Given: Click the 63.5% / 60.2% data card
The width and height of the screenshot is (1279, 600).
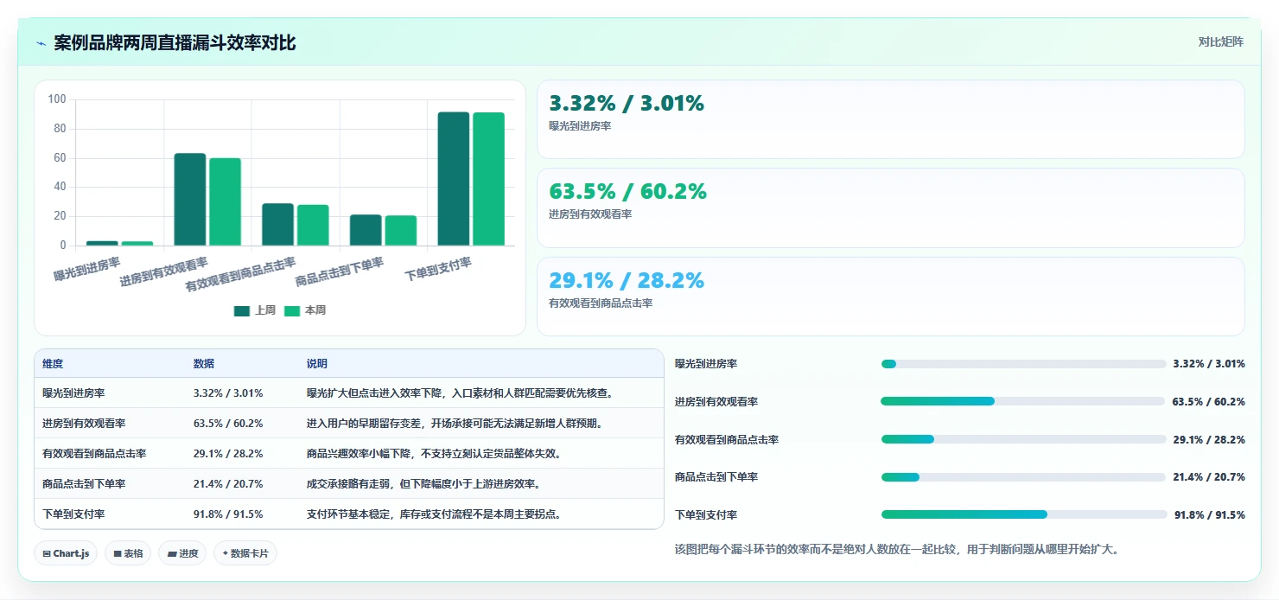Looking at the screenshot, I should point(891,207).
